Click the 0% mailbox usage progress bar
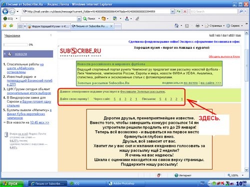 tap(15, 44)
